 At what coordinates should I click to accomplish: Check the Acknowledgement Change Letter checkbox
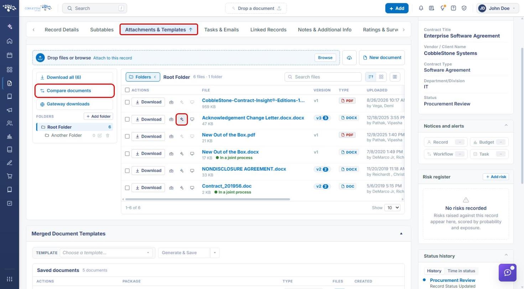(x=127, y=119)
